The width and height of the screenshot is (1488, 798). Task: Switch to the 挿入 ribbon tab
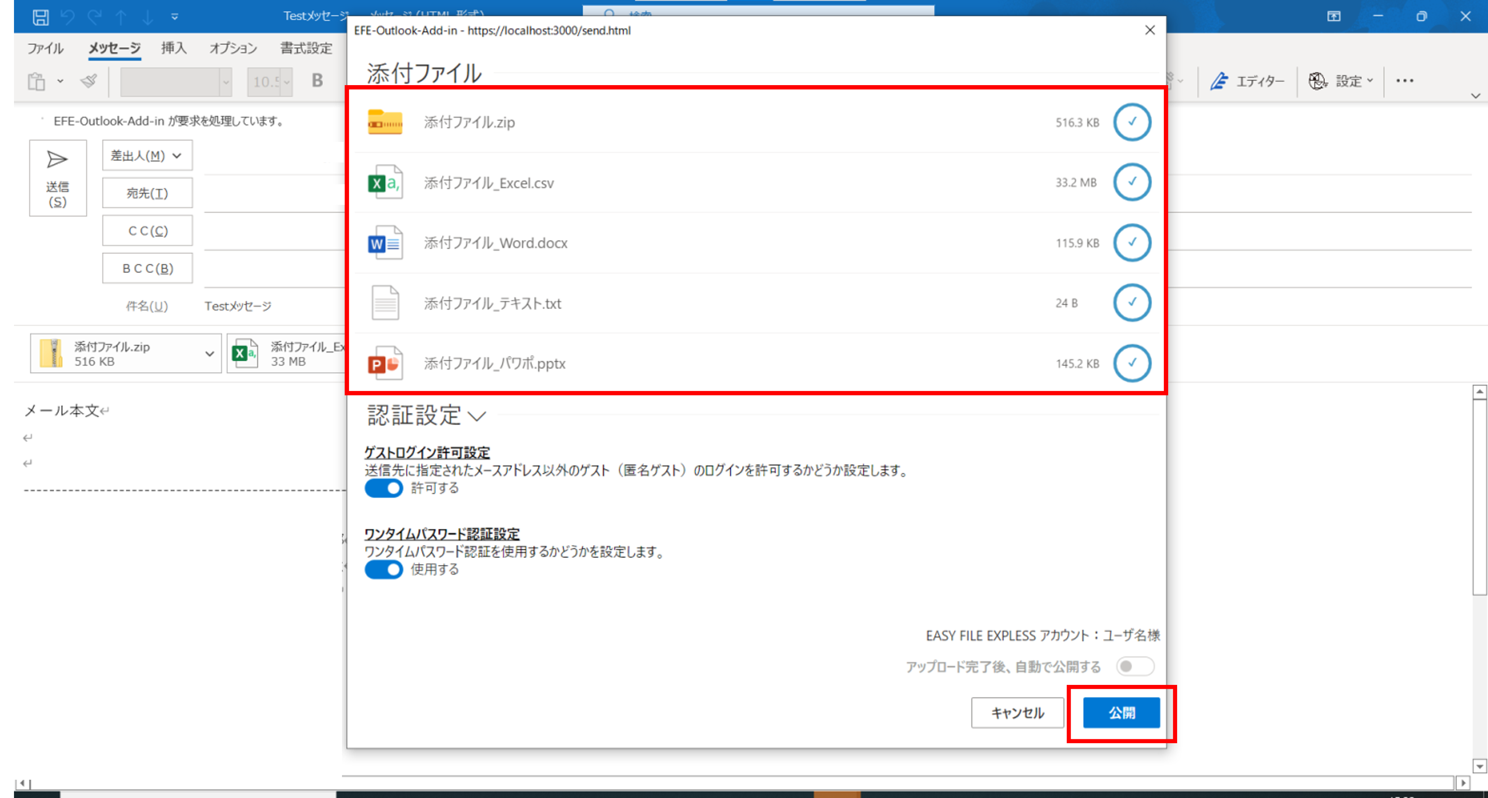(x=173, y=49)
